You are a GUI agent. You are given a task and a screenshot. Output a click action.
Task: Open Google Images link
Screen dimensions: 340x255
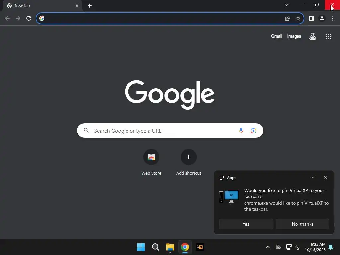294,36
